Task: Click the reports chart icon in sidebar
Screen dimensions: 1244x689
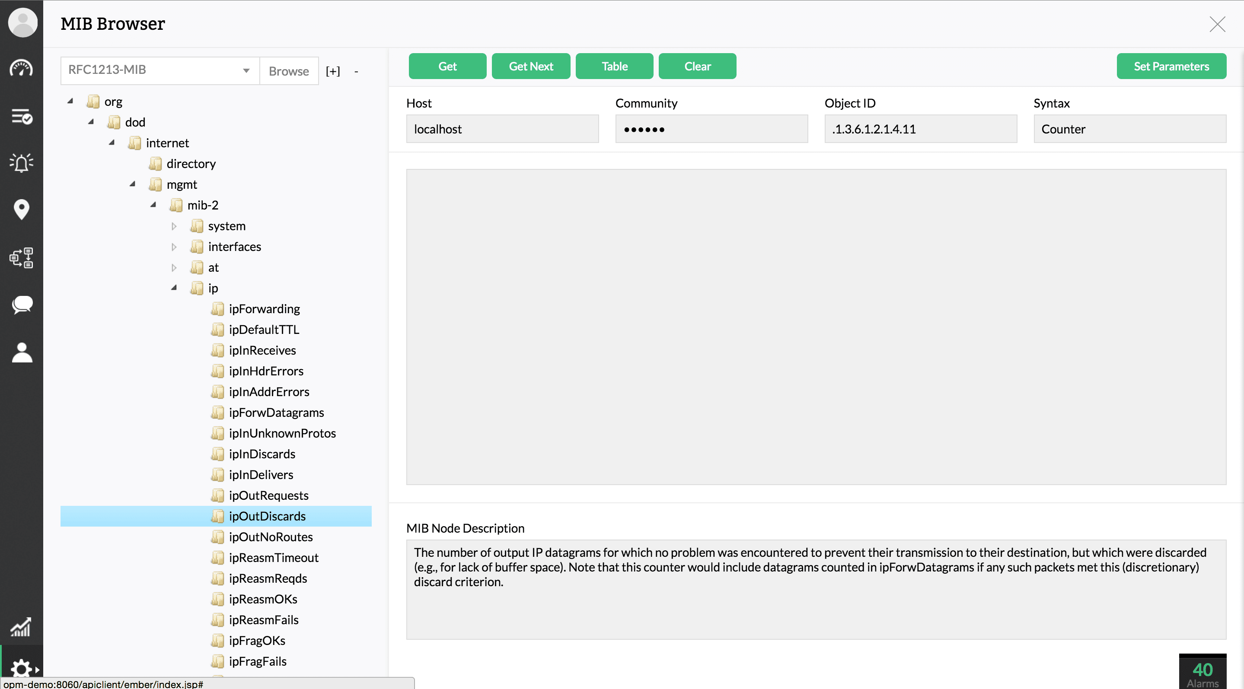Action: (x=21, y=627)
